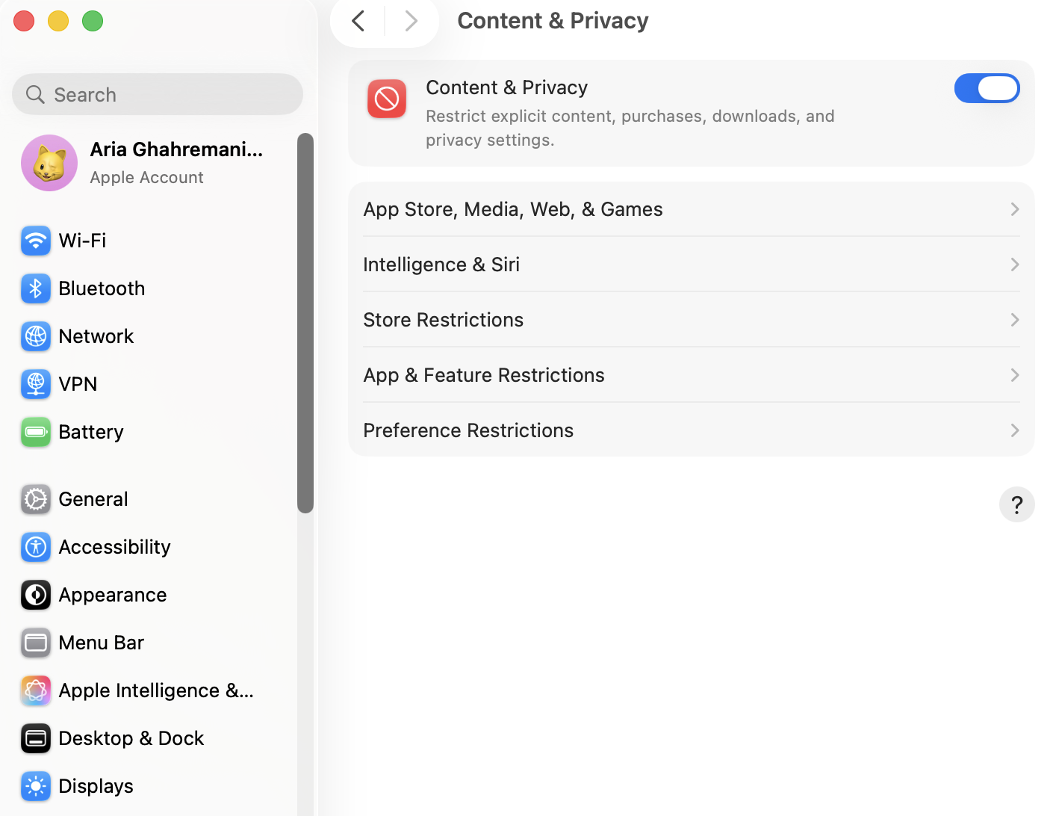
Task: Open Intelligence & Siri restrictions chevron
Action: pyautogui.click(x=1014, y=265)
